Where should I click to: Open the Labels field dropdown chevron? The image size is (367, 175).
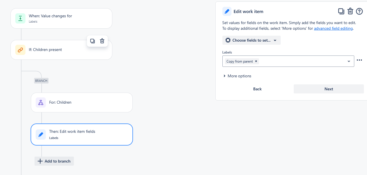[x=349, y=61]
